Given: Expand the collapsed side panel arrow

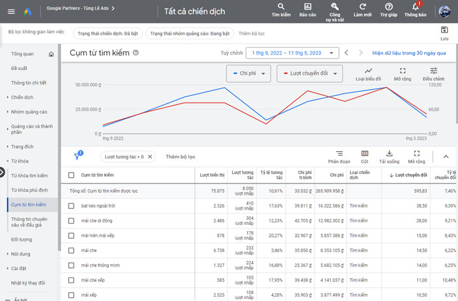Looking at the screenshot, I should tap(2, 172).
